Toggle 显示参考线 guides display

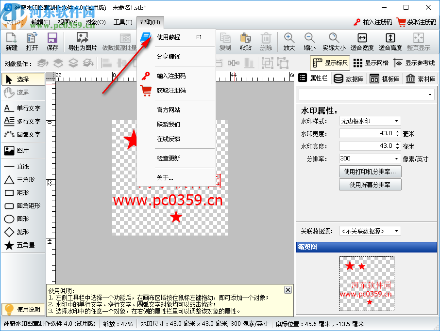pos(415,63)
